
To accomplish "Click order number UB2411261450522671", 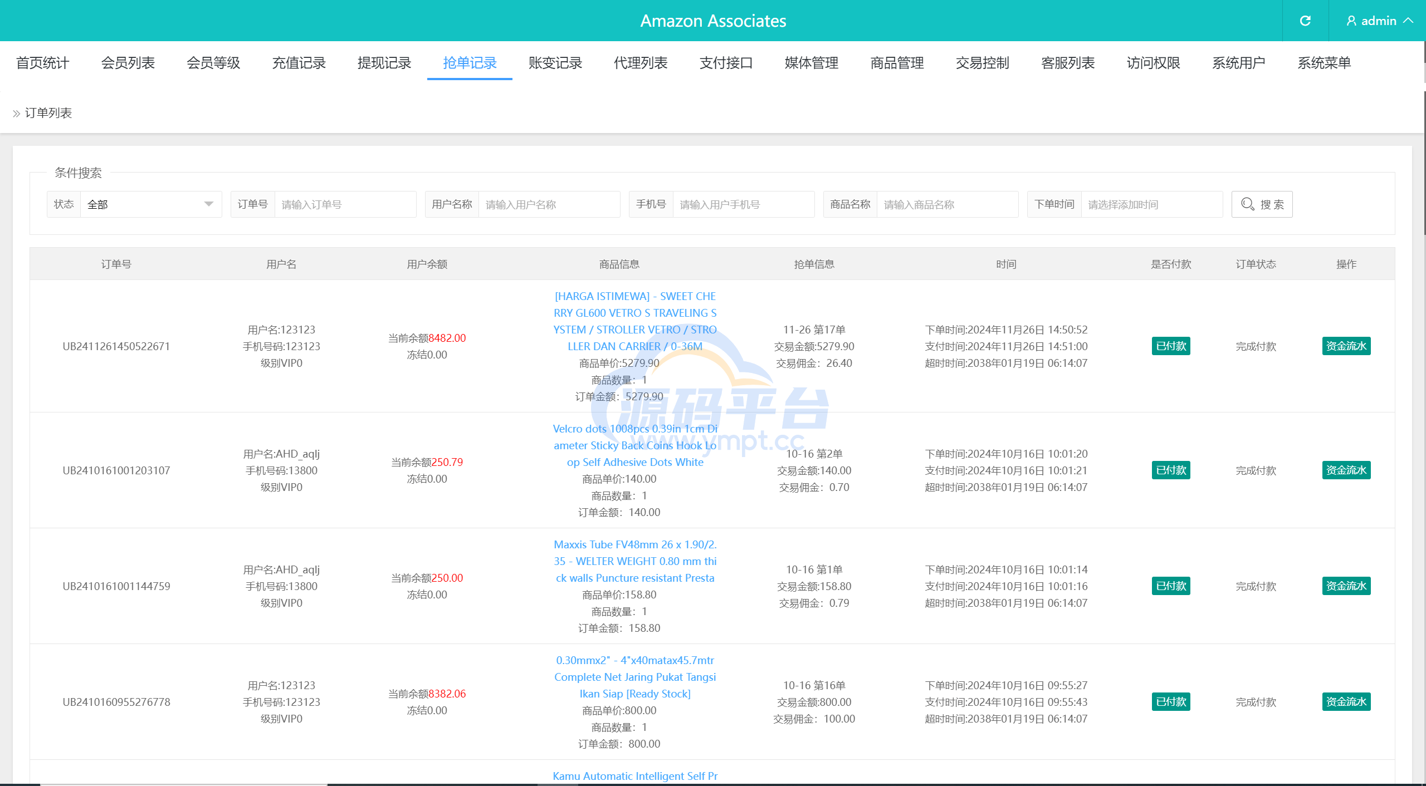I will coord(116,346).
